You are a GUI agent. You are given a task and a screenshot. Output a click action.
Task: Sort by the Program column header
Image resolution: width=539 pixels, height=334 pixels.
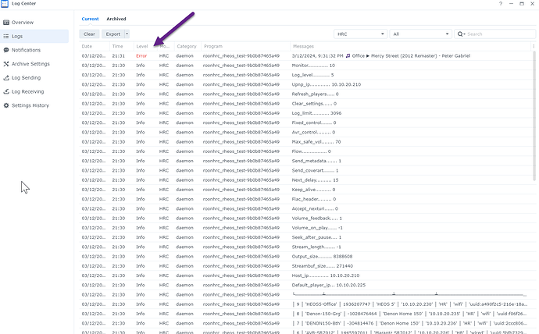click(213, 46)
